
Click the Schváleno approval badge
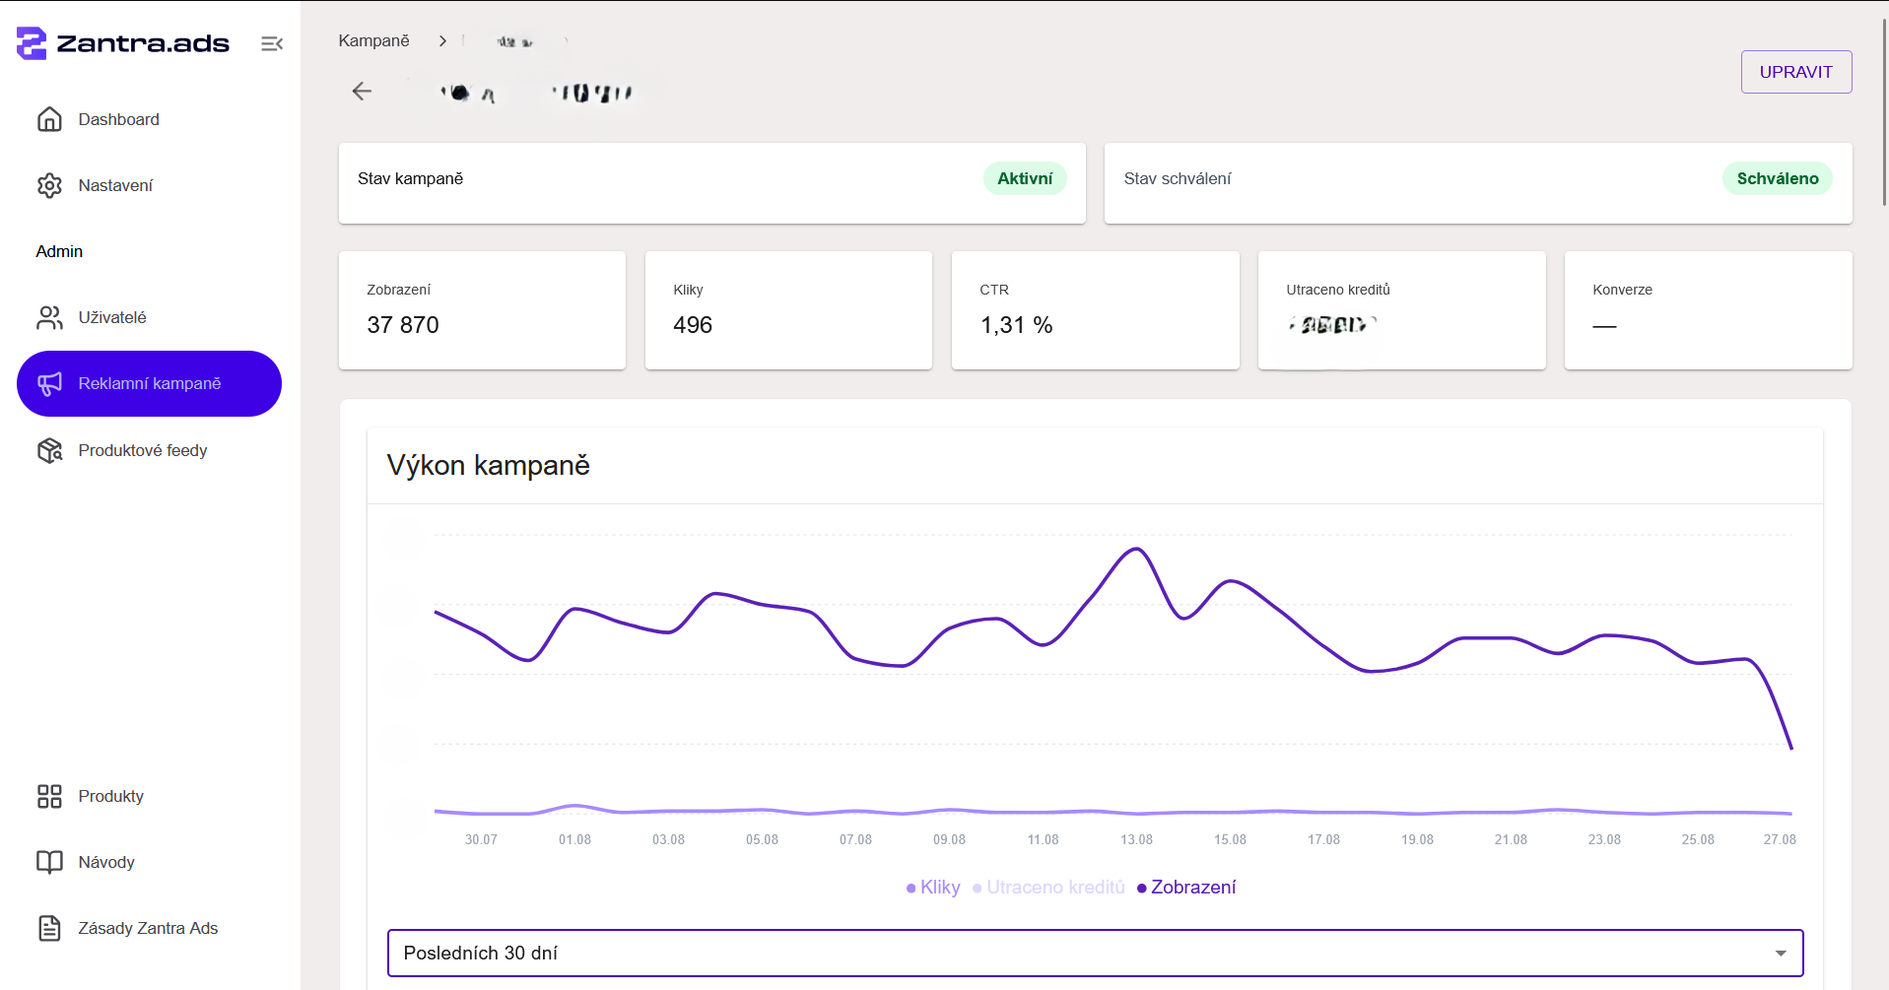[x=1777, y=178]
